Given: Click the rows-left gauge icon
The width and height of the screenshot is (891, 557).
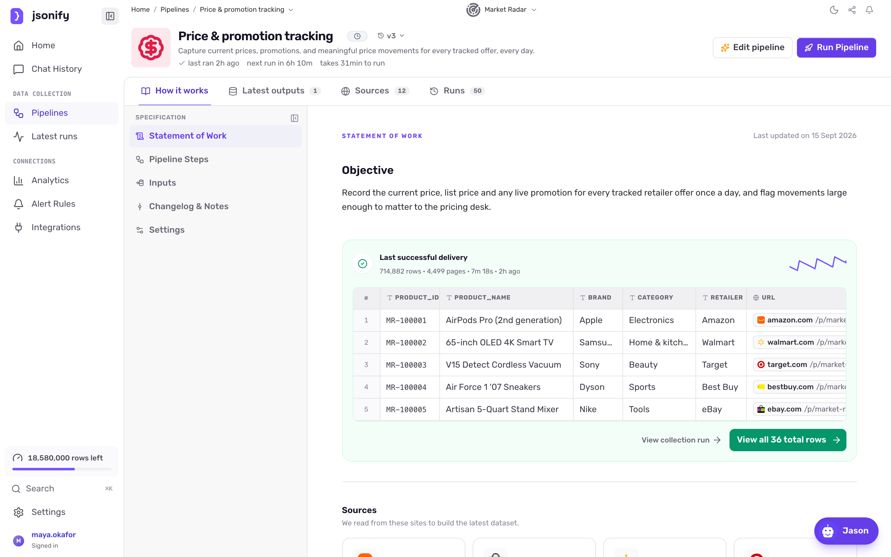Looking at the screenshot, I should pyautogui.click(x=18, y=458).
